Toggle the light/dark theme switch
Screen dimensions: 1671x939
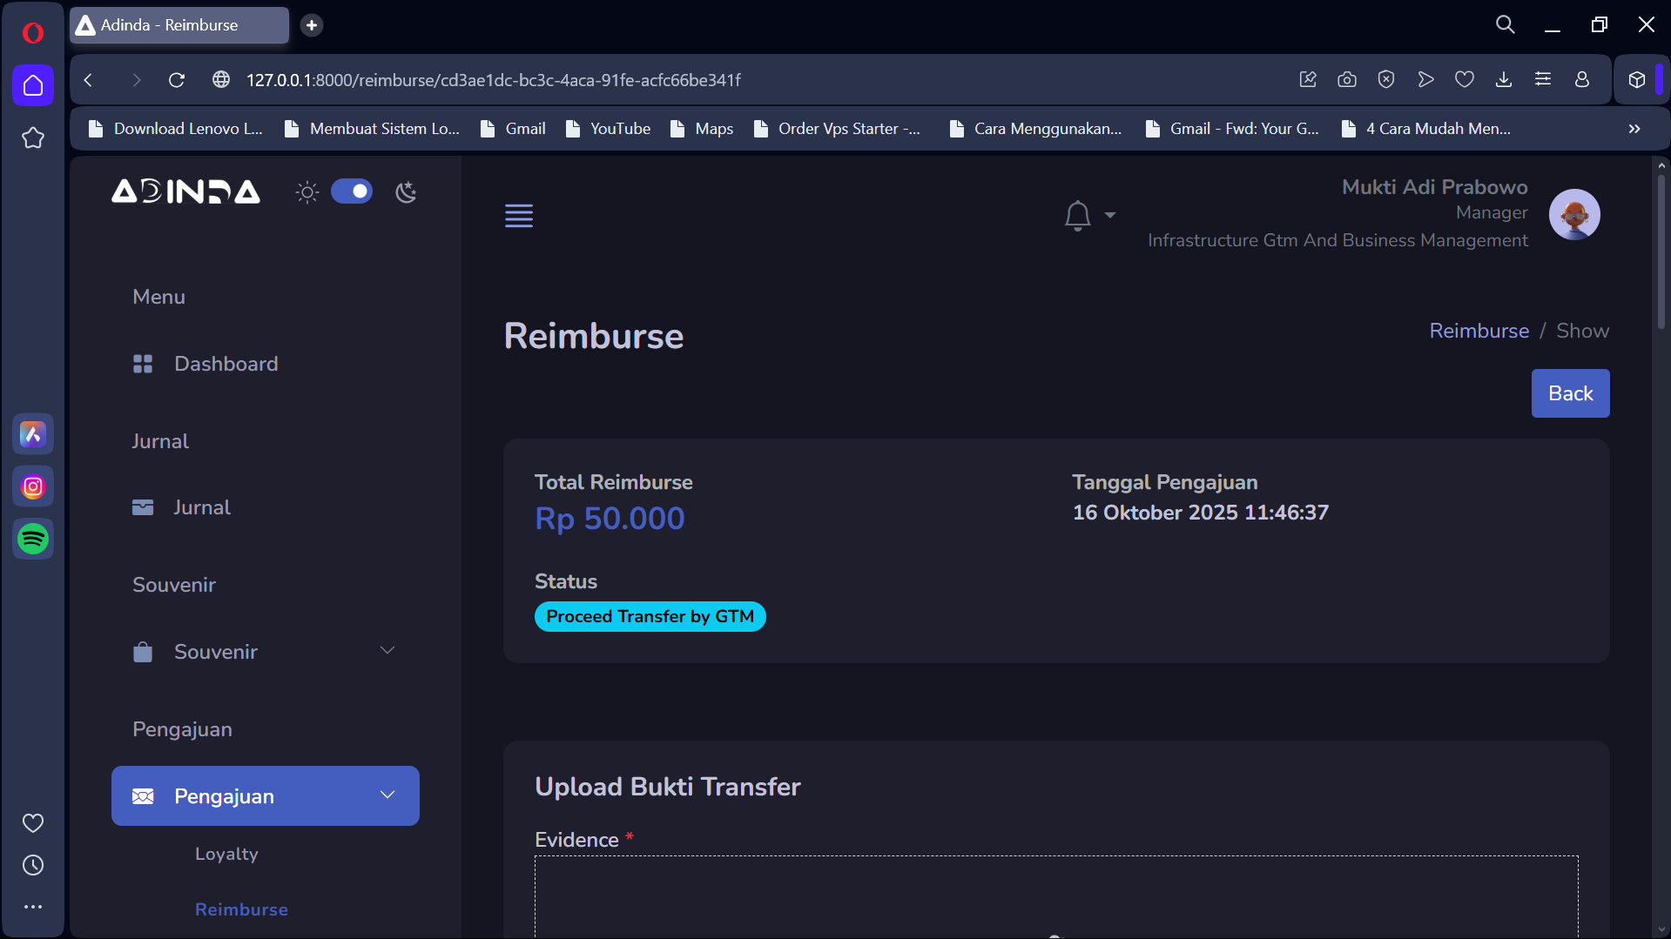tap(352, 191)
